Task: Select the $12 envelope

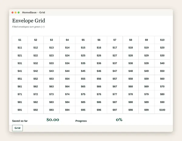Action: (35, 48)
